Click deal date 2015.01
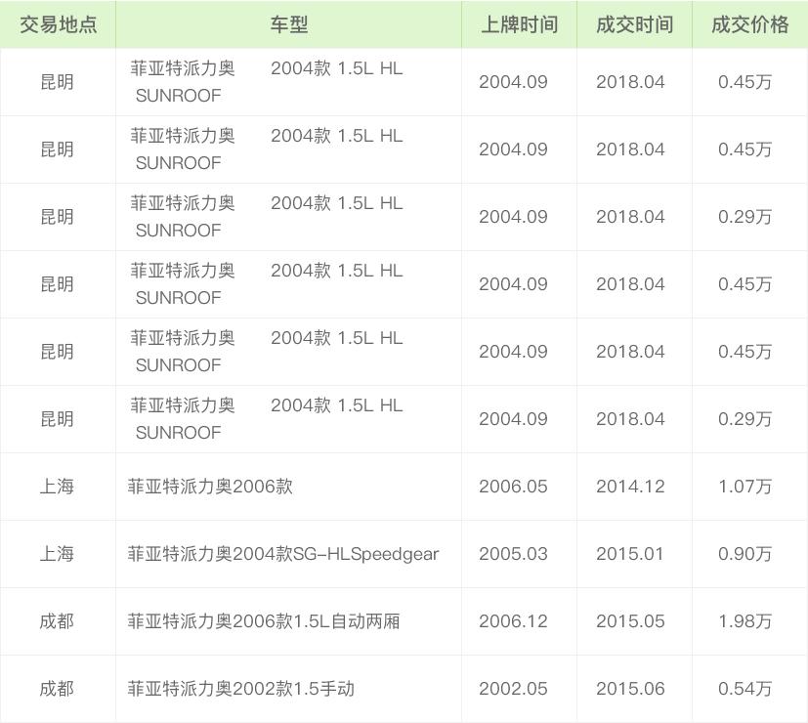Viewport: 808px width, 723px height. 630,554
